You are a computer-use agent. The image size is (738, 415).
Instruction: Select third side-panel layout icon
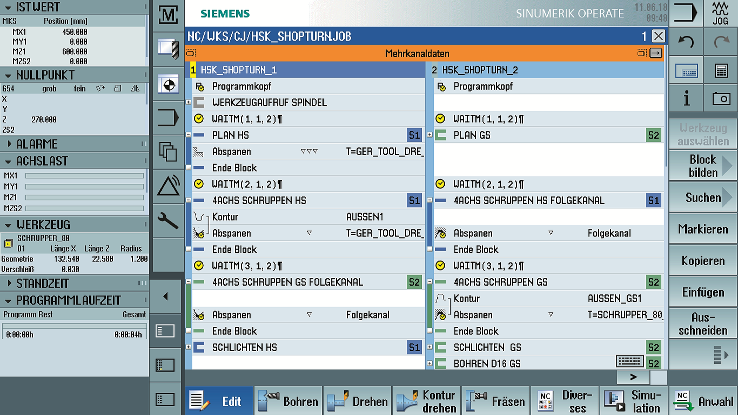click(165, 400)
